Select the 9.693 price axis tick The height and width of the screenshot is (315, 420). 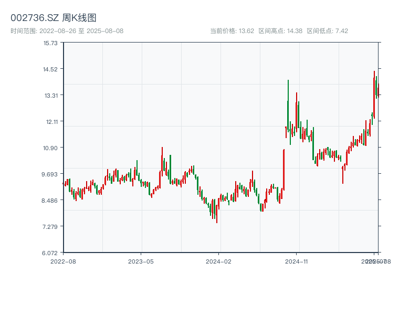51,174
